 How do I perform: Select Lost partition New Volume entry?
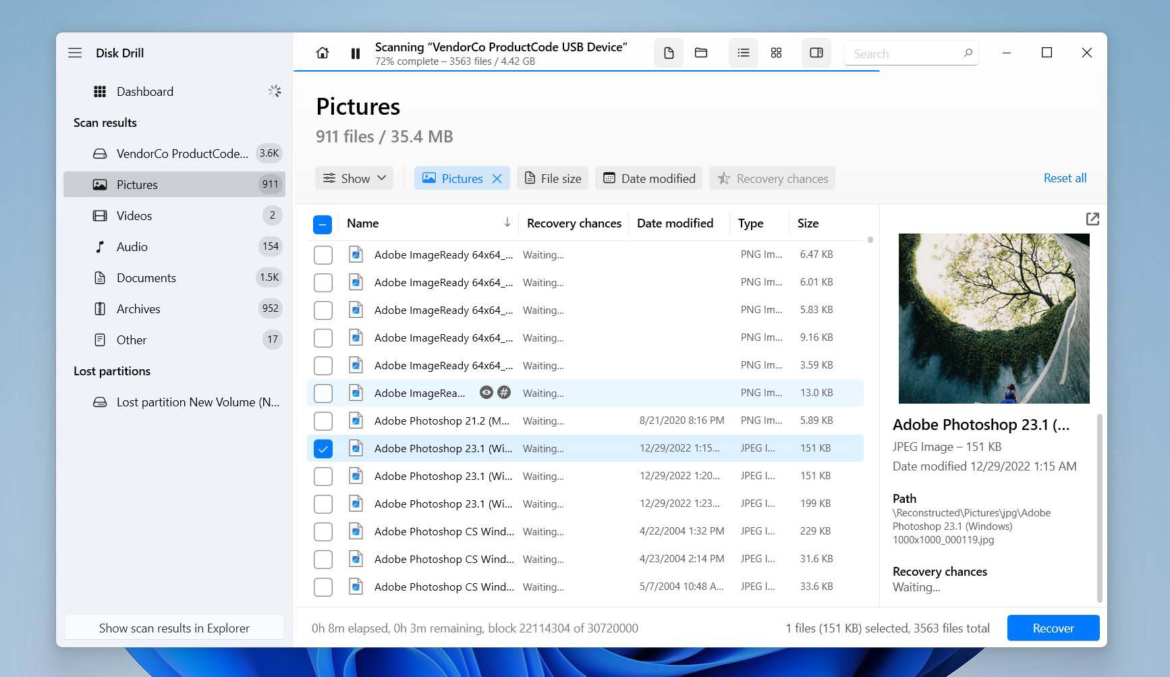click(x=174, y=402)
